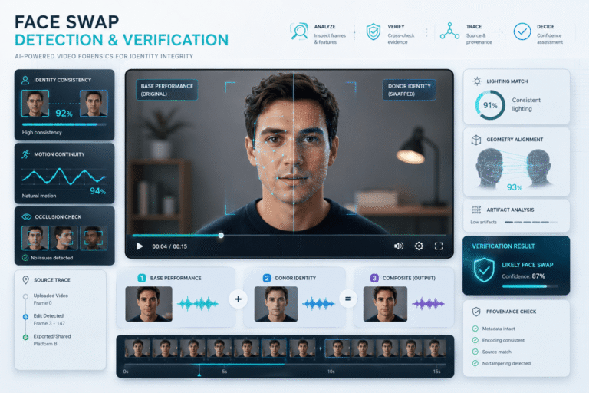The image size is (589, 393).
Task: Click the Analyze magnifier icon
Action: tap(299, 31)
